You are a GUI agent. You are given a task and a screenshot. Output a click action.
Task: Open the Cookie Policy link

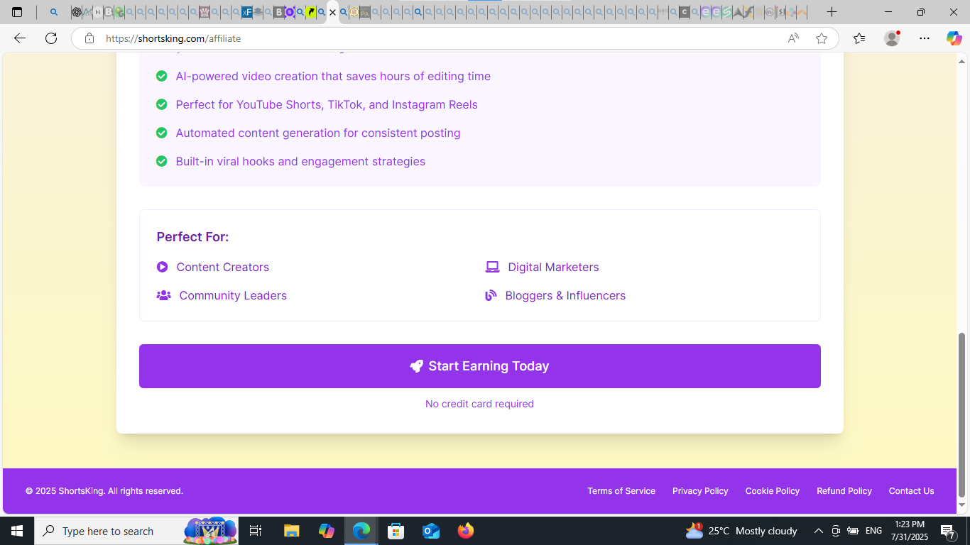pyautogui.click(x=772, y=491)
